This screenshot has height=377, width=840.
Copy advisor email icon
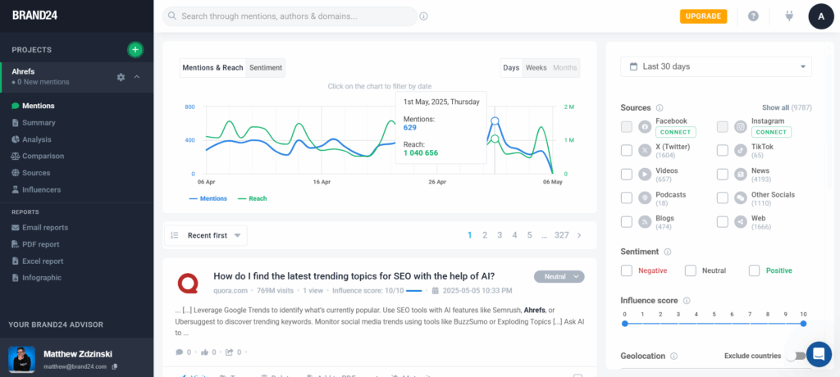(115, 367)
